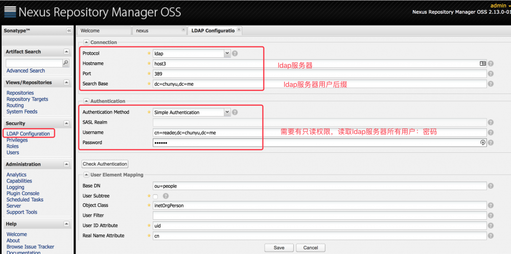
Task: Click the Hostname field containing host3
Action: point(320,64)
